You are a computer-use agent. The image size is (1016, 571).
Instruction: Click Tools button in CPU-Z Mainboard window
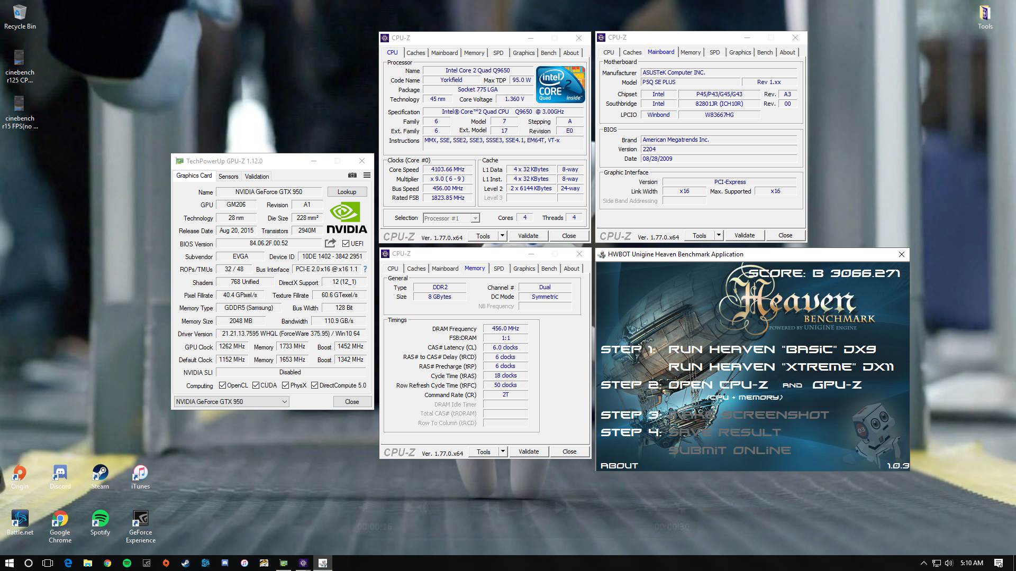(x=699, y=235)
